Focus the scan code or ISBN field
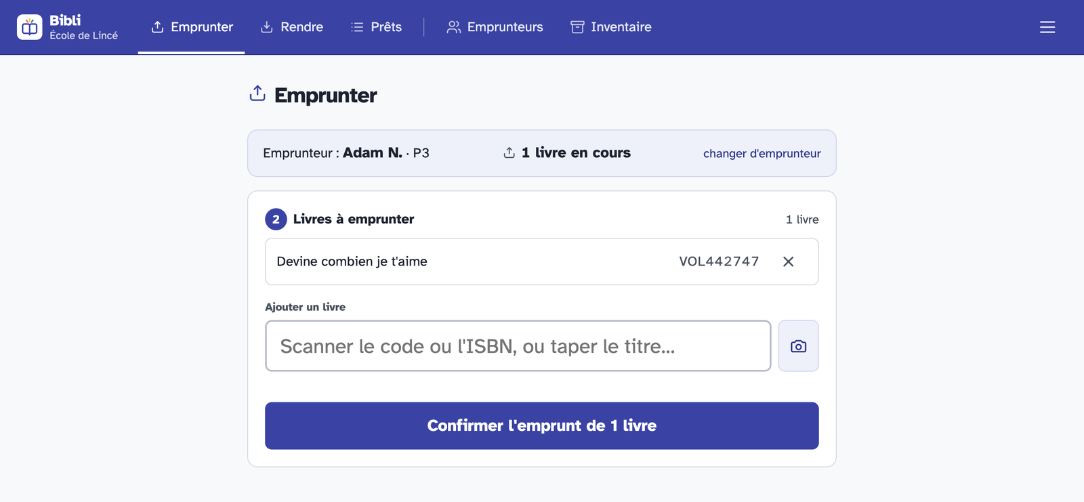The image size is (1084, 502). (x=518, y=346)
